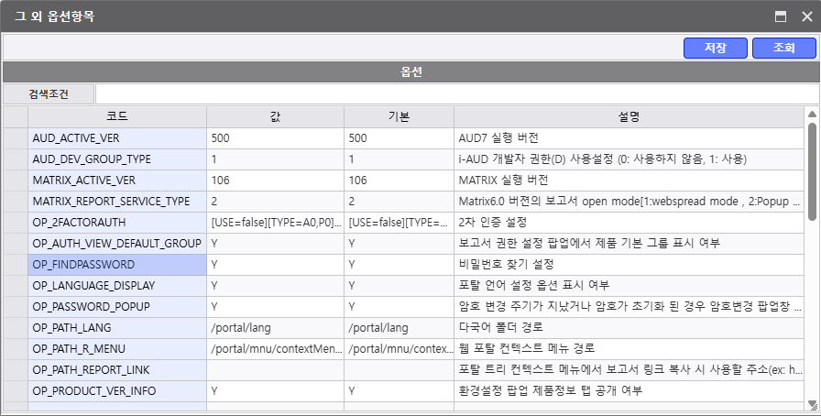Select the AUD_ACTIVE_VER code cell
This screenshot has width=821, height=416.
117,138
